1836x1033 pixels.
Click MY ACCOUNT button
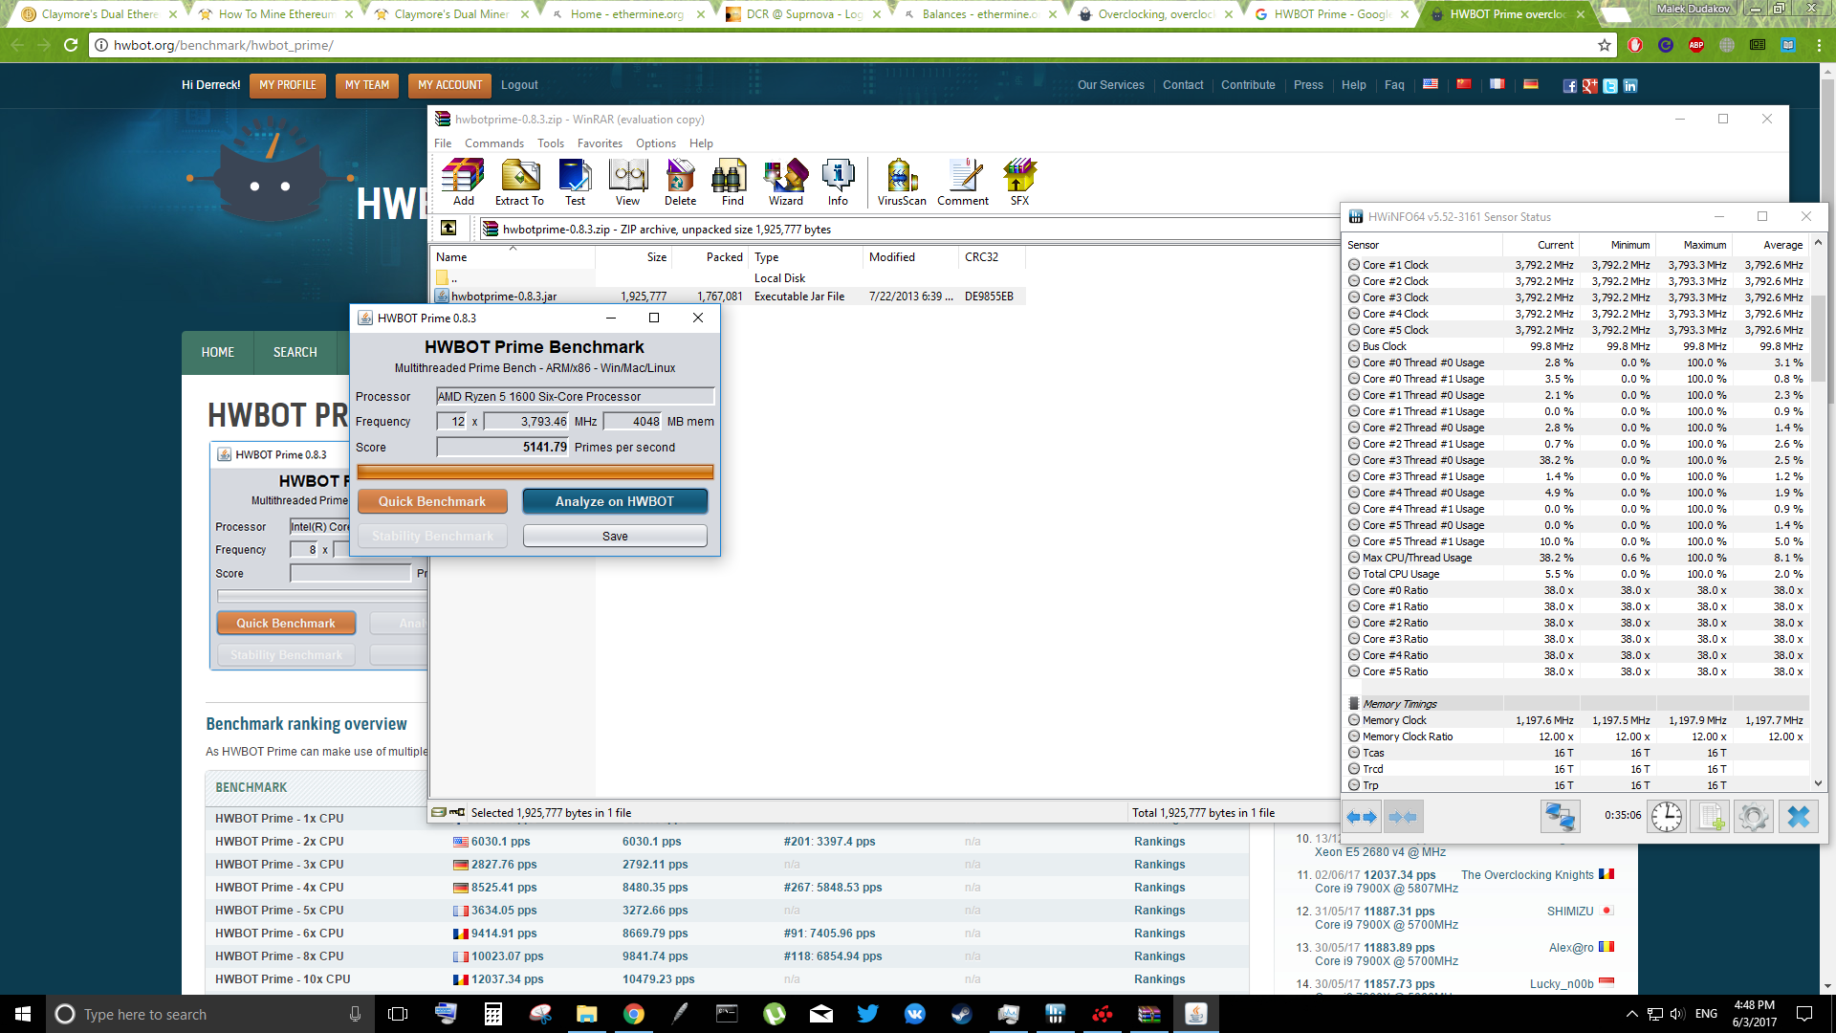449,85
